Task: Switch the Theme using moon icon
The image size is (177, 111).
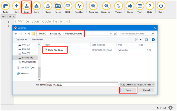Action: [119, 6]
